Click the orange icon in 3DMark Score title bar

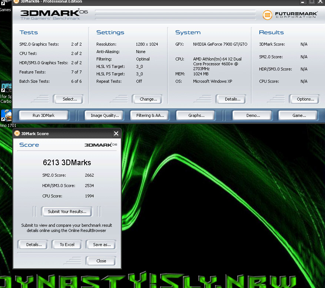click(x=17, y=133)
